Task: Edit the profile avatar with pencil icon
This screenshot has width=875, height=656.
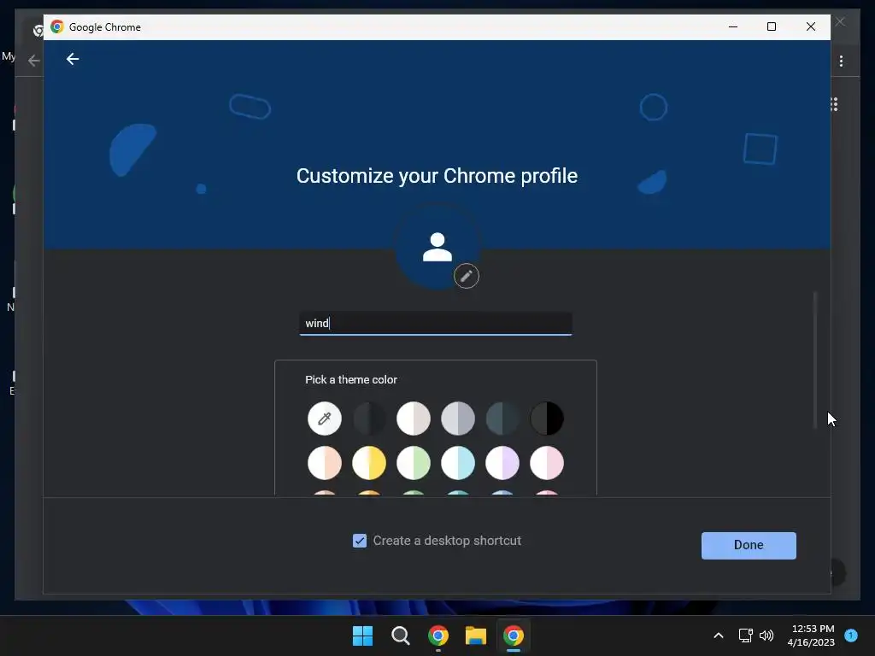Action: tap(466, 276)
